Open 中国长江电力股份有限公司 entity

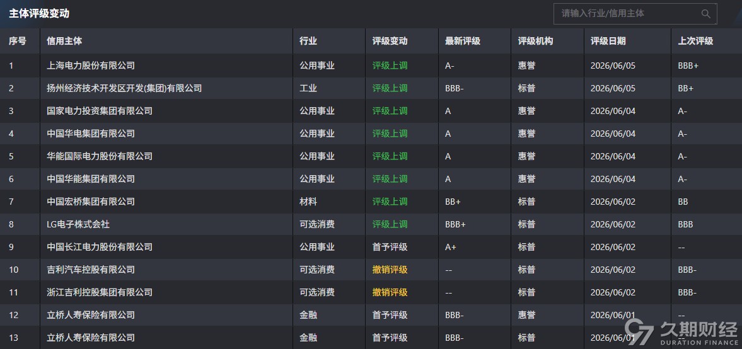point(100,248)
